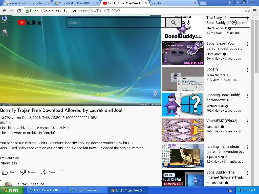Open the Chrome menu button
This screenshot has width=259, height=194.
coord(255,11)
